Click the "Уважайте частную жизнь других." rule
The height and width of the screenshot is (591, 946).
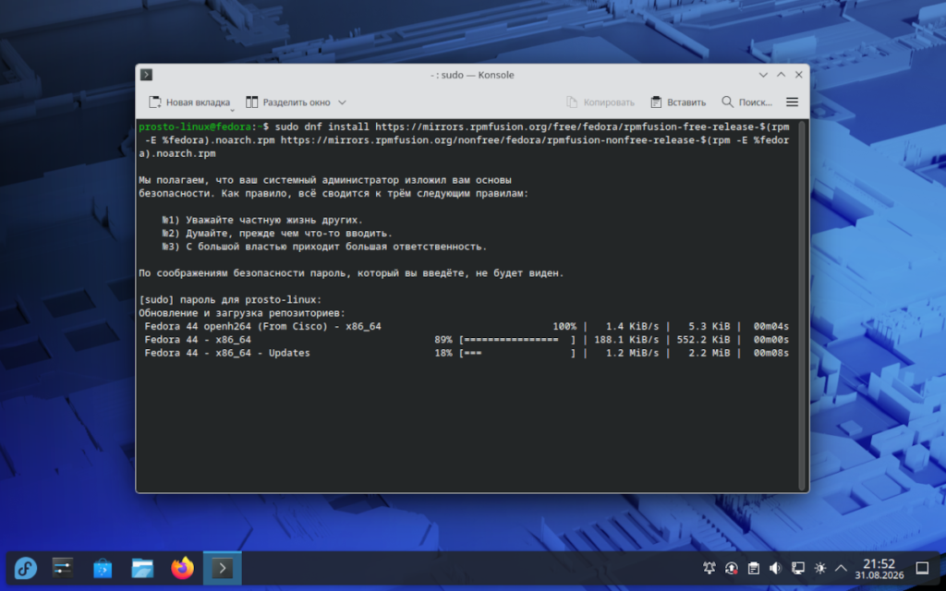coord(274,220)
